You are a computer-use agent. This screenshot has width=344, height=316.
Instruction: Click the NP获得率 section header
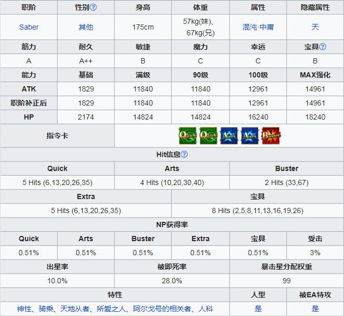[172, 225]
